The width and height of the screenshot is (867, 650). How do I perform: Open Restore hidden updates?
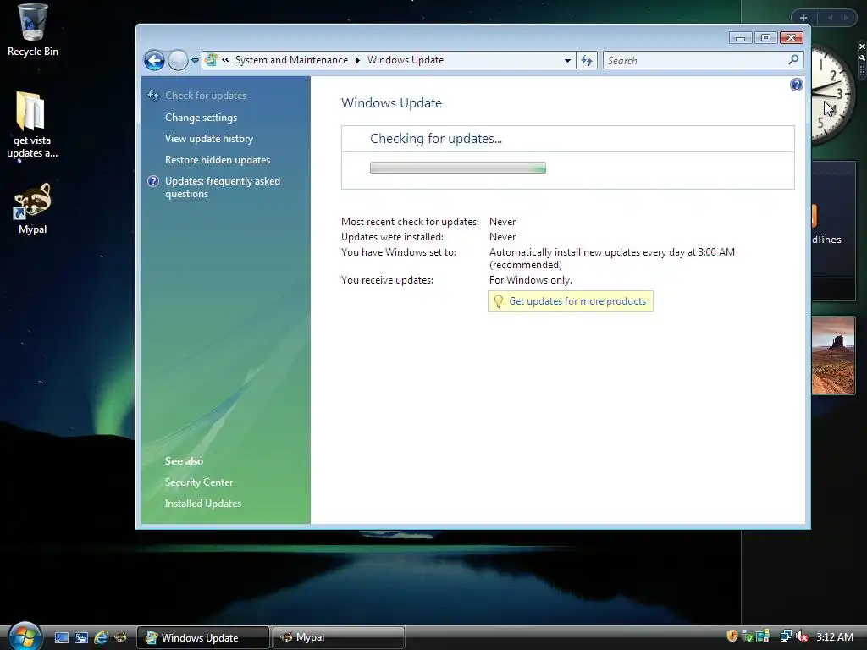pos(218,160)
